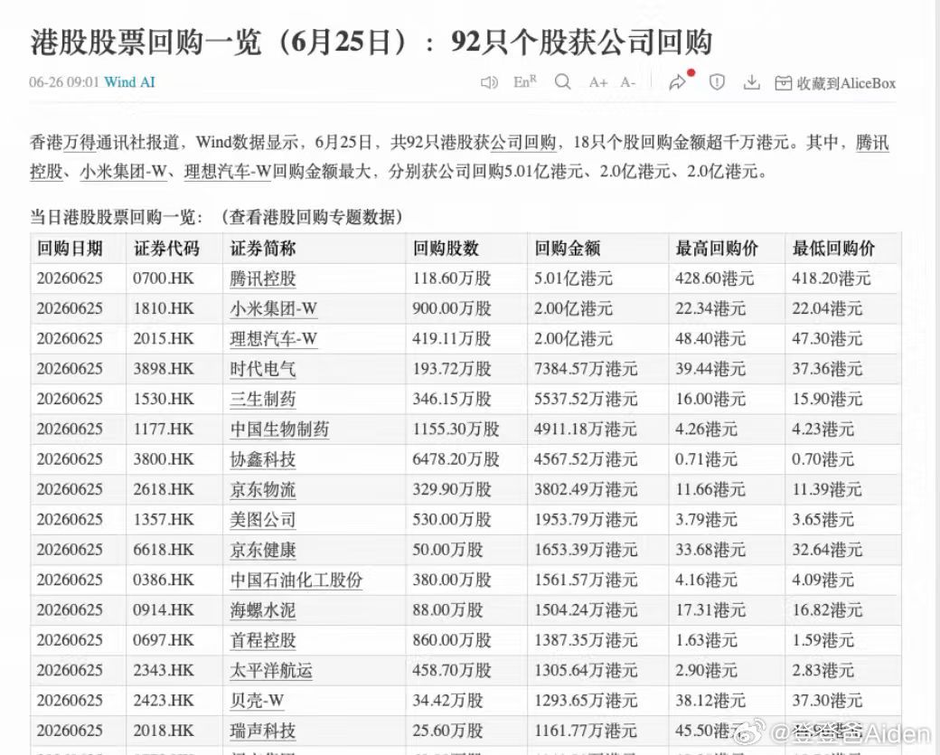Click the article headline
This screenshot has height=755, width=940.
(371, 42)
